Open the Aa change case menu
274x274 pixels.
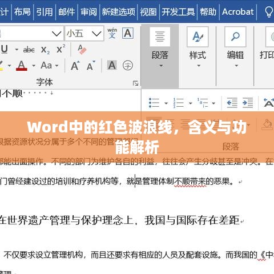[50, 66]
